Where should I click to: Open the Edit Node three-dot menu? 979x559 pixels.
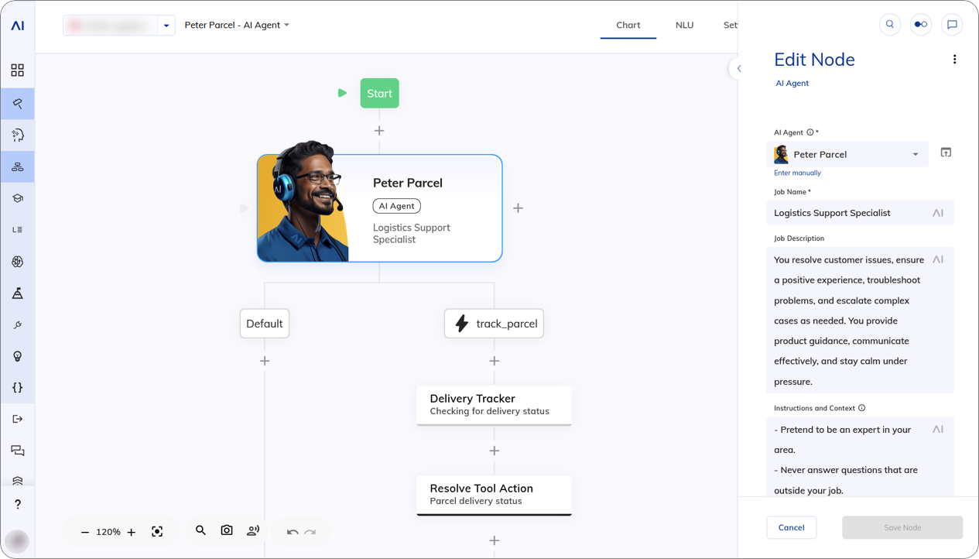(954, 60)
